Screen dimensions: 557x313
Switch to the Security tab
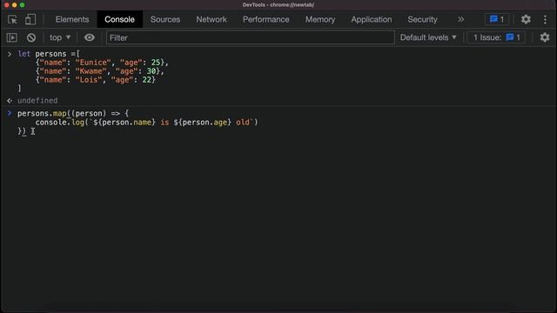422,19
